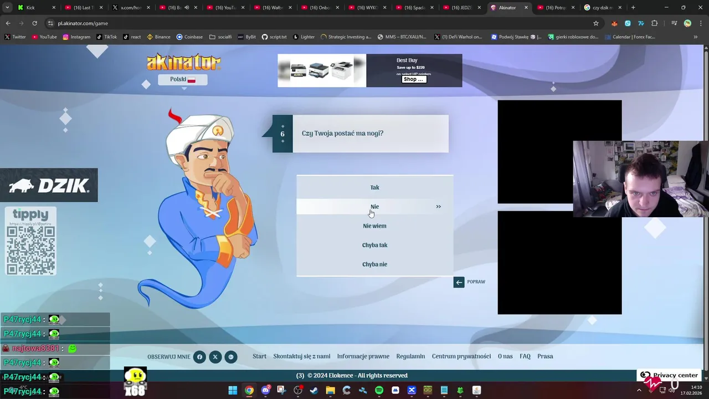The width and height of the screenshot is (709, 399).
Task: Select the 'Nie' answer option
Action: [x=374, y=207]
